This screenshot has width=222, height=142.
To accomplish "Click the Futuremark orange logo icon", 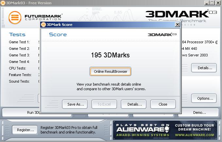I will click(x=15, y=17).
